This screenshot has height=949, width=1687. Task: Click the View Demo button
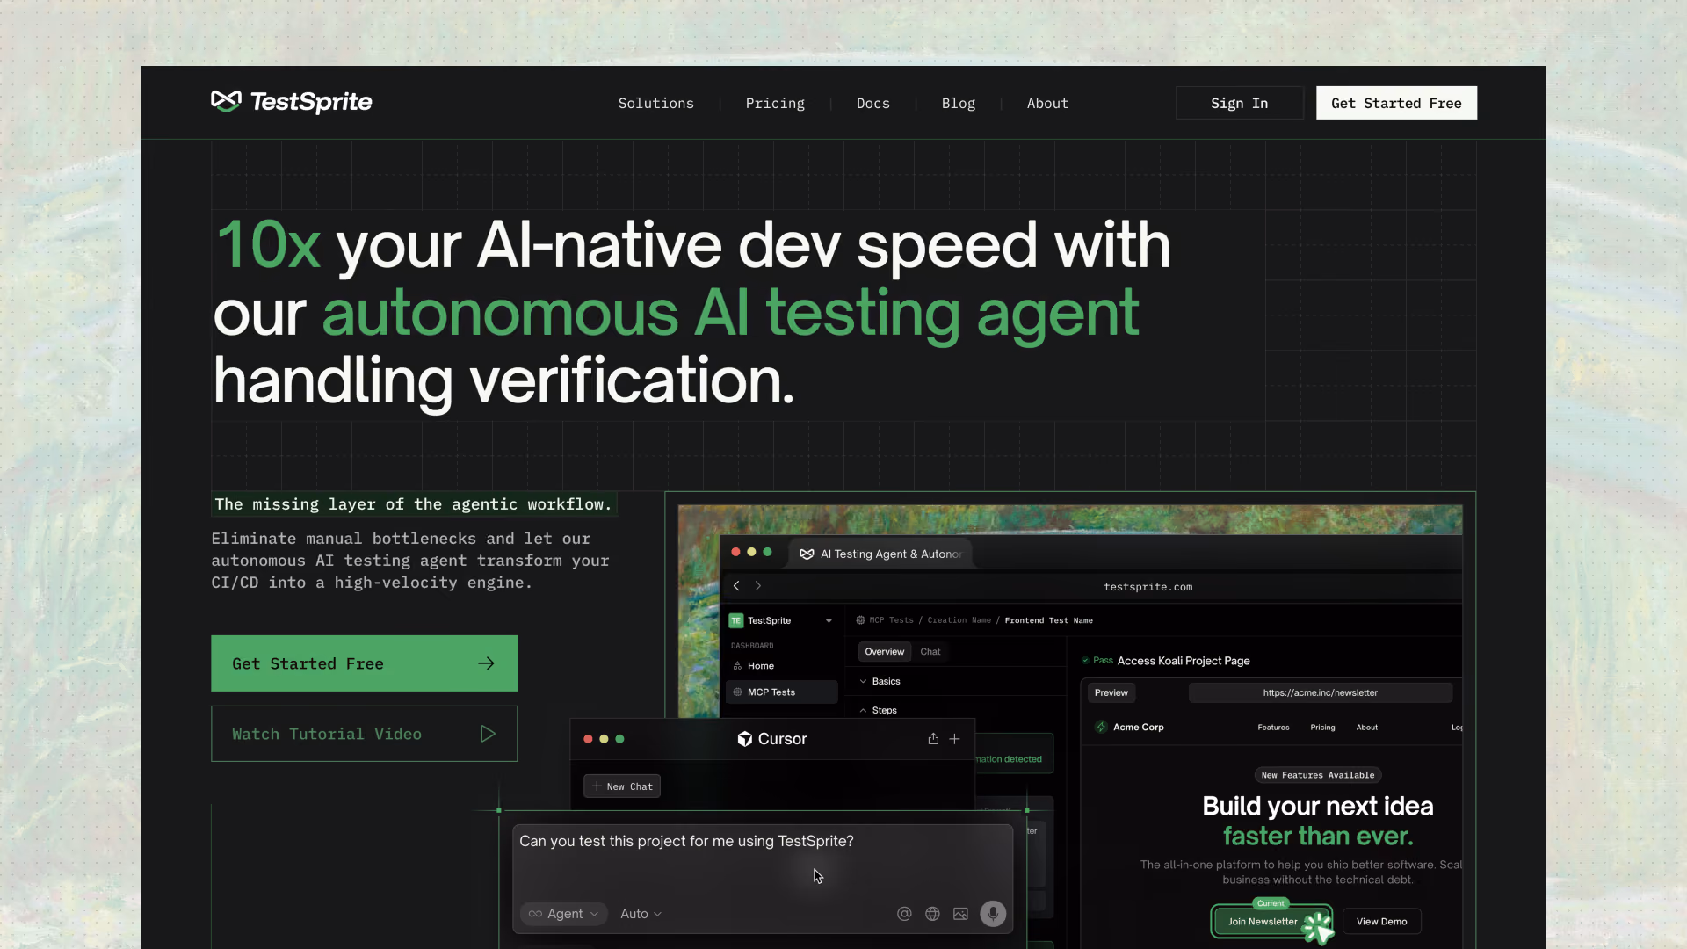pos(1381,922)
